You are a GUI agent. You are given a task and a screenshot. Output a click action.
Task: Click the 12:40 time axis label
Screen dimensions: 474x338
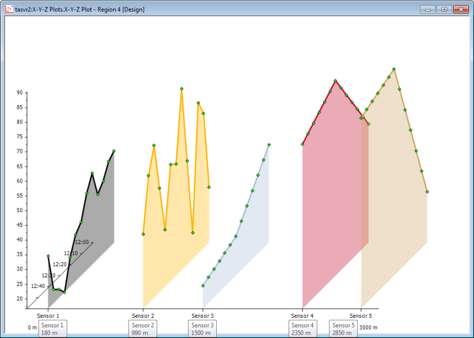(38, 286)
